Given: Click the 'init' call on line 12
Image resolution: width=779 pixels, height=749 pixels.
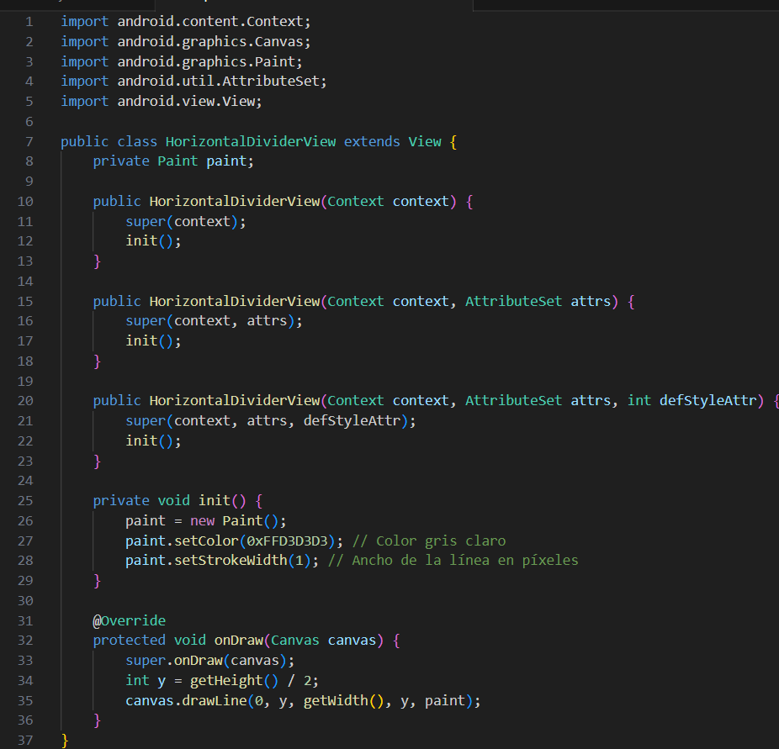Looking at the screenshot, I should click(141, 240).
